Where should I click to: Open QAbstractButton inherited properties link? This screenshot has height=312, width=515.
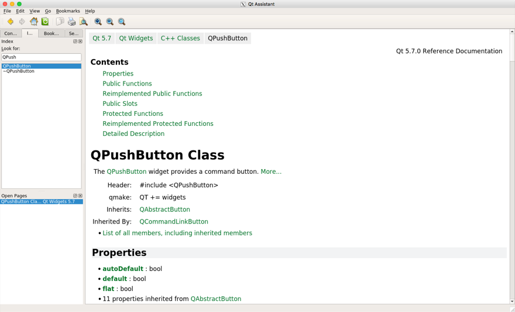[216, 299]
